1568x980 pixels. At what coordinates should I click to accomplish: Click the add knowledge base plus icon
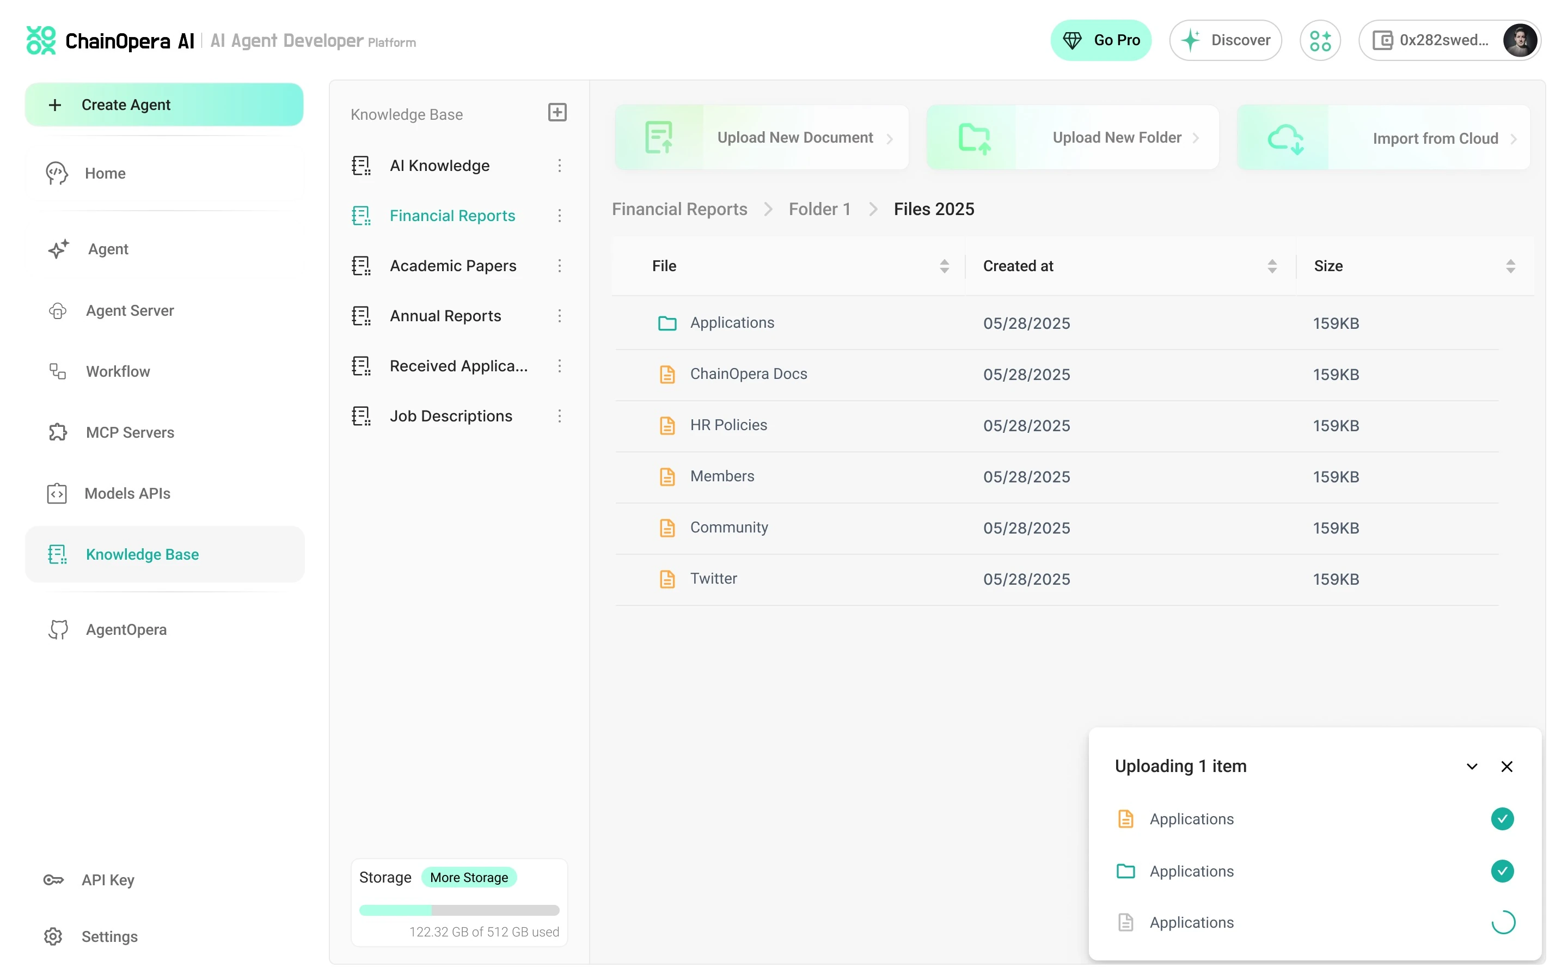point(556,113)
